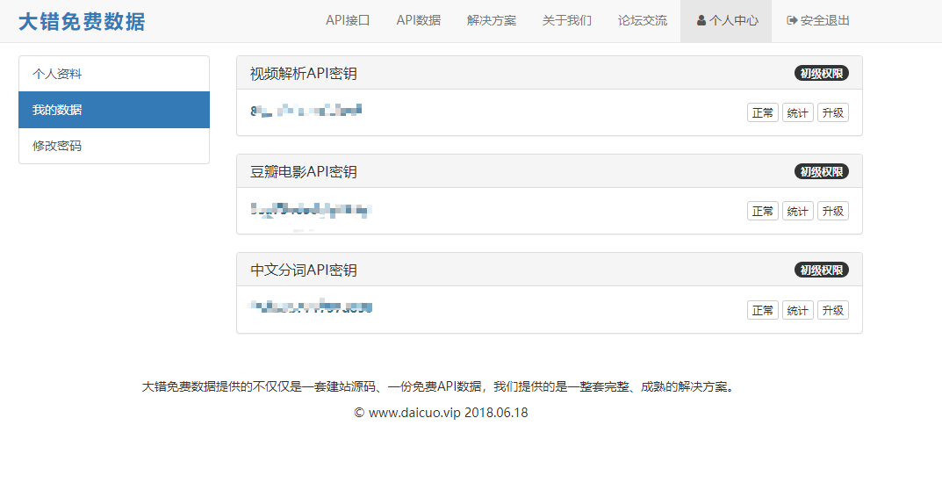Click 统计 button for 豆瓣电影API密钥

click(x=797, y=212)
